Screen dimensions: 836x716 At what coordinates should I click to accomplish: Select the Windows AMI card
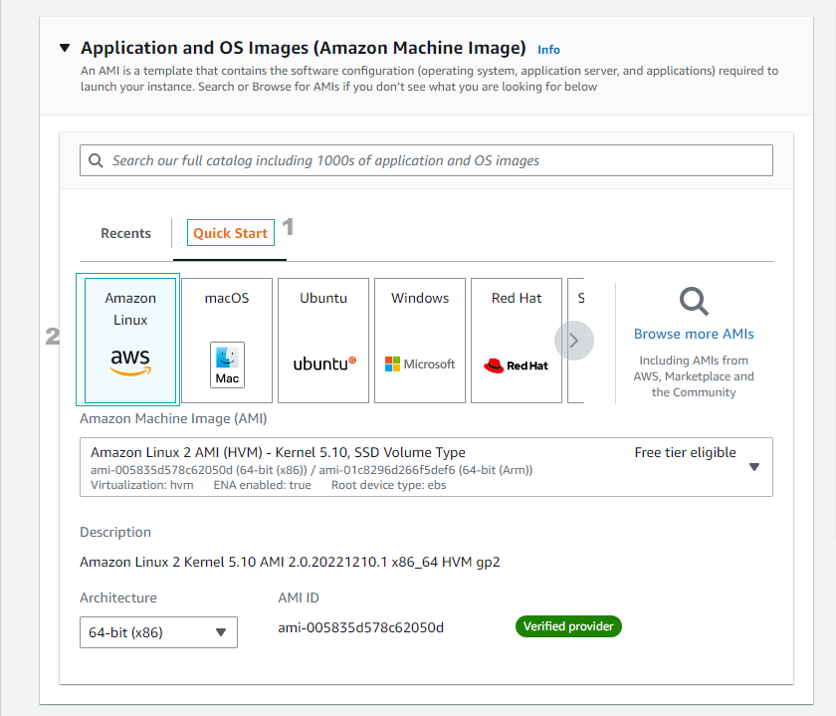tap(420, 340)
